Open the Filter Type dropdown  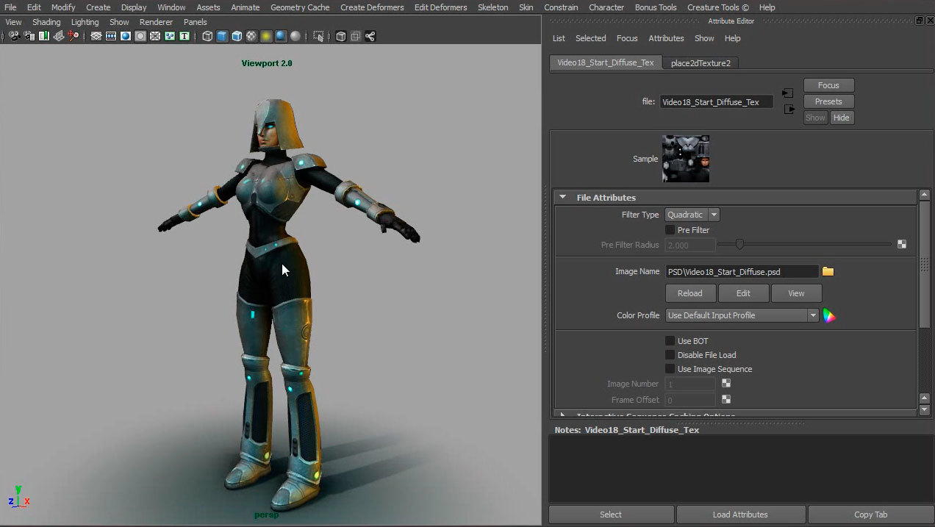point(692,215)
